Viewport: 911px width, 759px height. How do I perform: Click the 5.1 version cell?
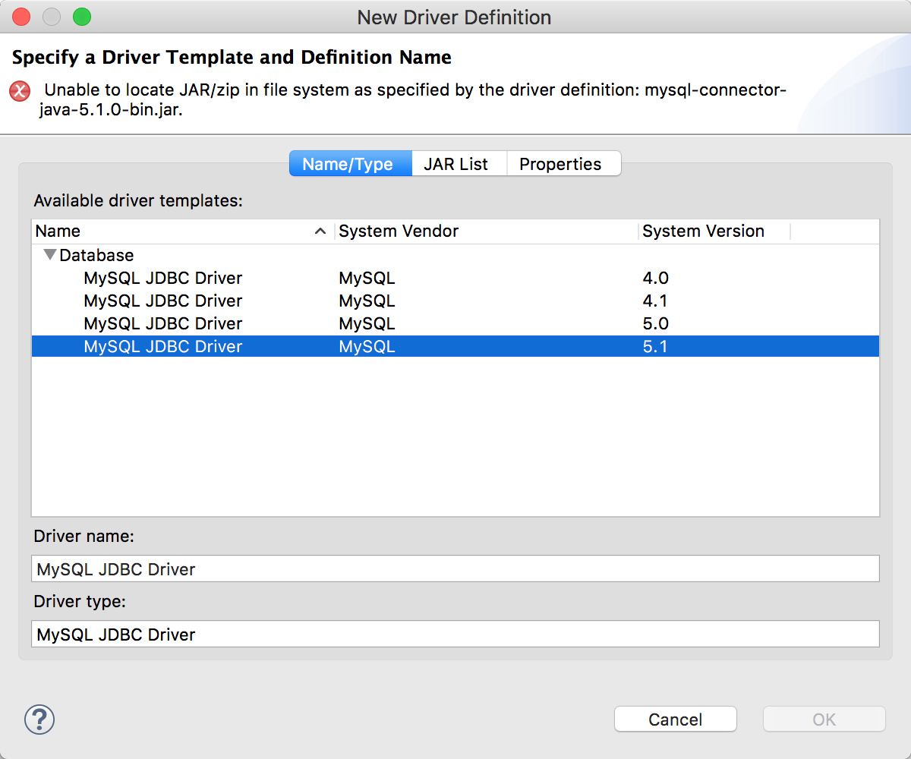point(656,346)
